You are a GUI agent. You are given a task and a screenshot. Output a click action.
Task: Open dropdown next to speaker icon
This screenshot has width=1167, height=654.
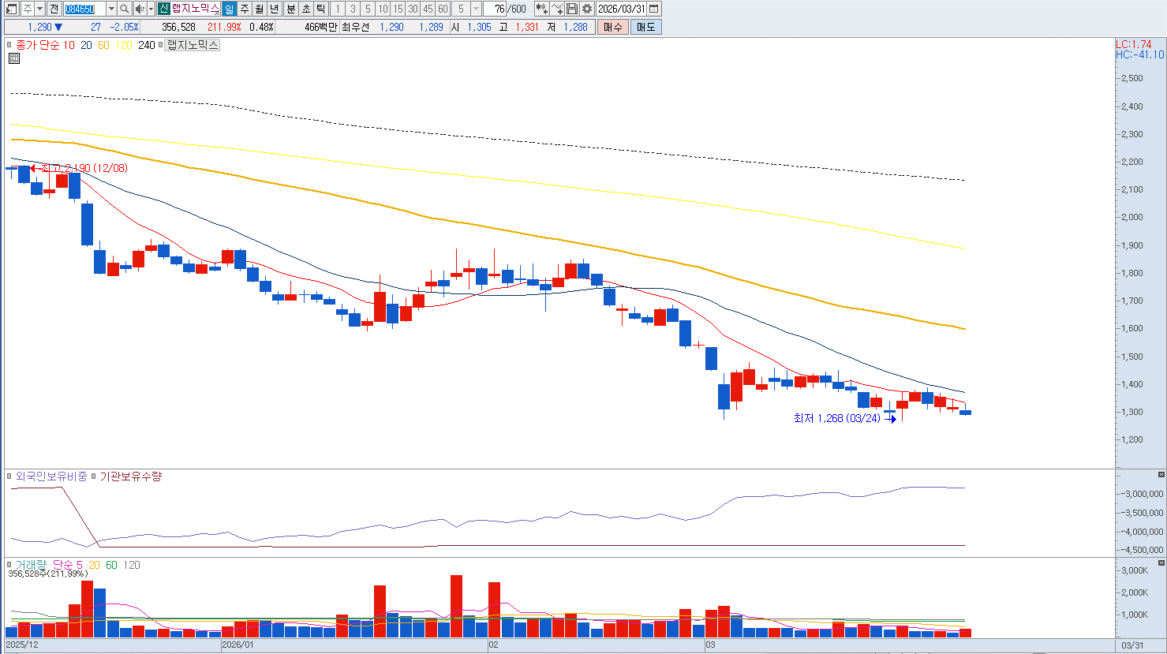click(151, 9)
